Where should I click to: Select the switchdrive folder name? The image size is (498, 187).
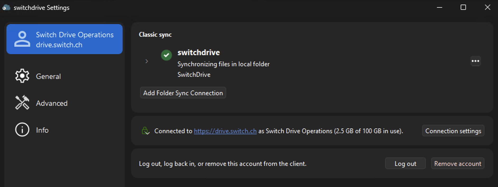tap(199, 52)
